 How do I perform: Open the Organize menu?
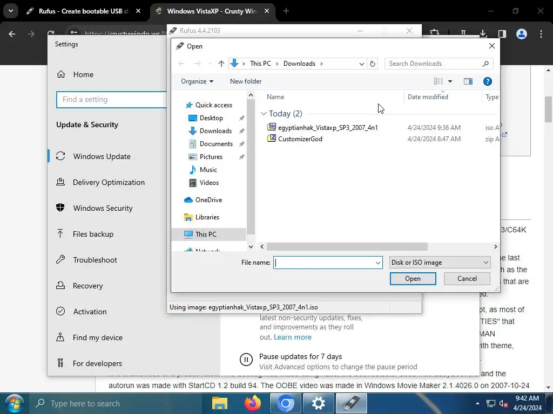click(197, 81)
